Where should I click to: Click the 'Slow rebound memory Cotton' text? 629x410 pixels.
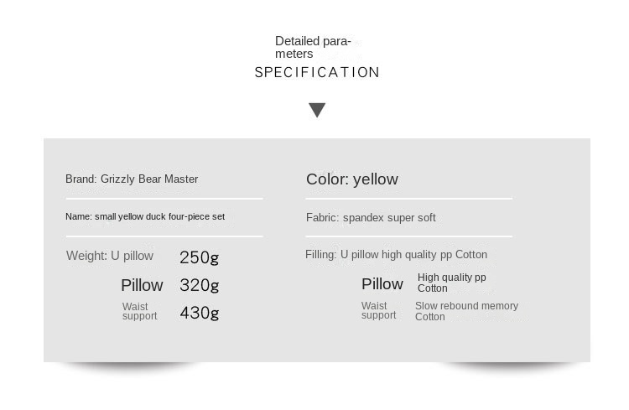pyautogui.click(x=466, y=311)
